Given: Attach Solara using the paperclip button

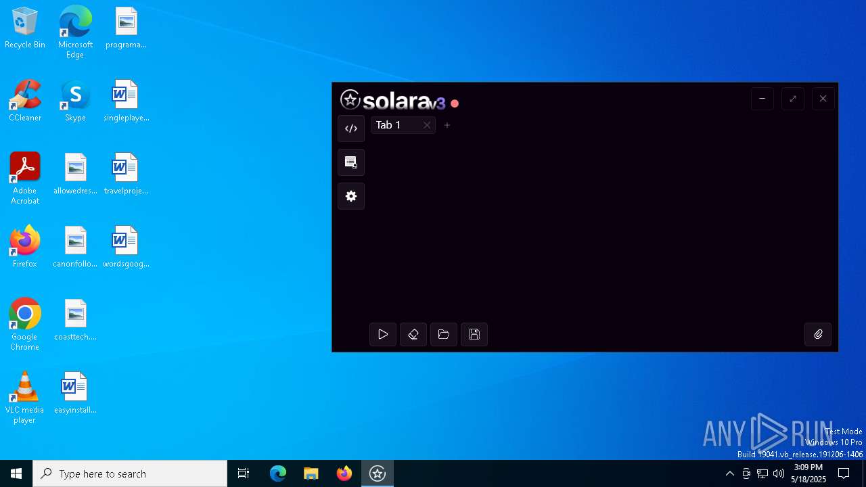Looking at the screenshot, I should pyautogui.click(x=818, y=334).
